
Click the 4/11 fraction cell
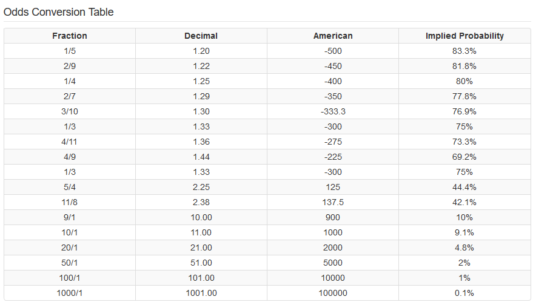pyautogui.click(x=69, y=142)
